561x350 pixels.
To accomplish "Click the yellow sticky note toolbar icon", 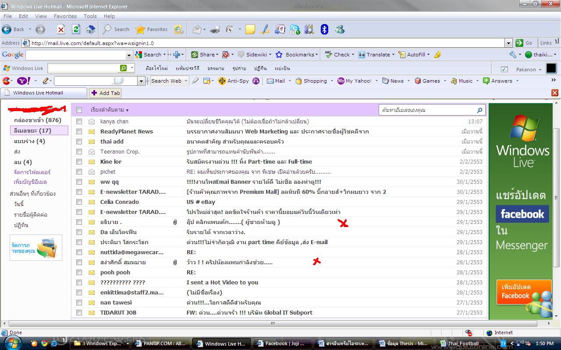I will (250, 29).
